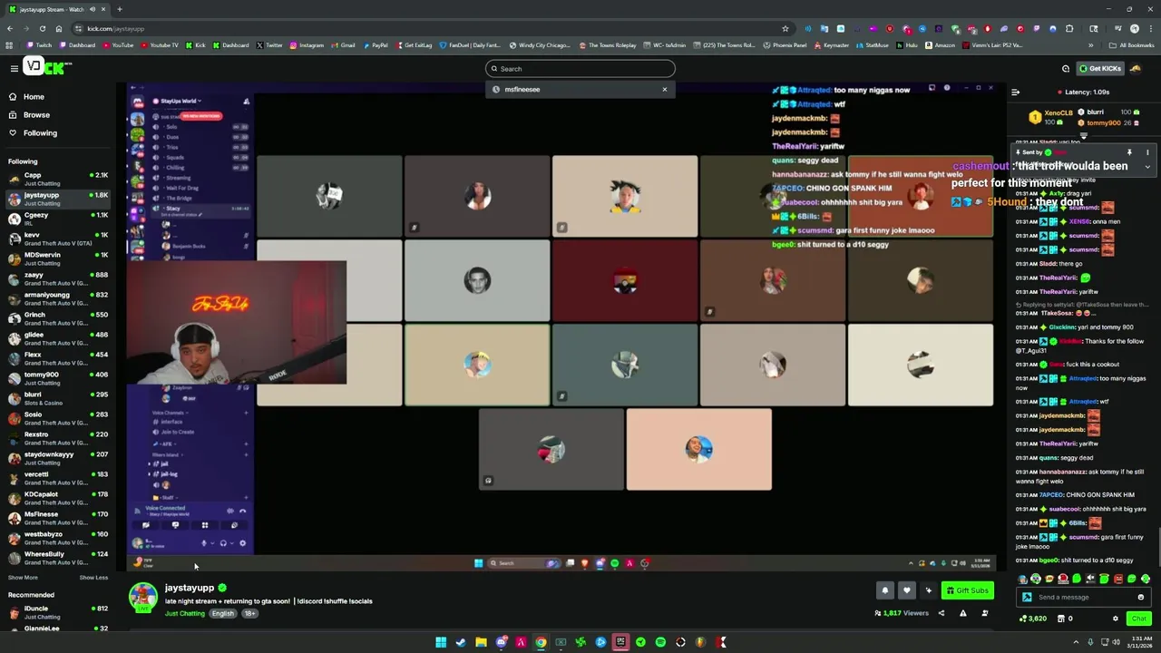The width and height of the screenshot is (1161, 653).
Task: Open chat settings gear
Action: point(1116,619)
